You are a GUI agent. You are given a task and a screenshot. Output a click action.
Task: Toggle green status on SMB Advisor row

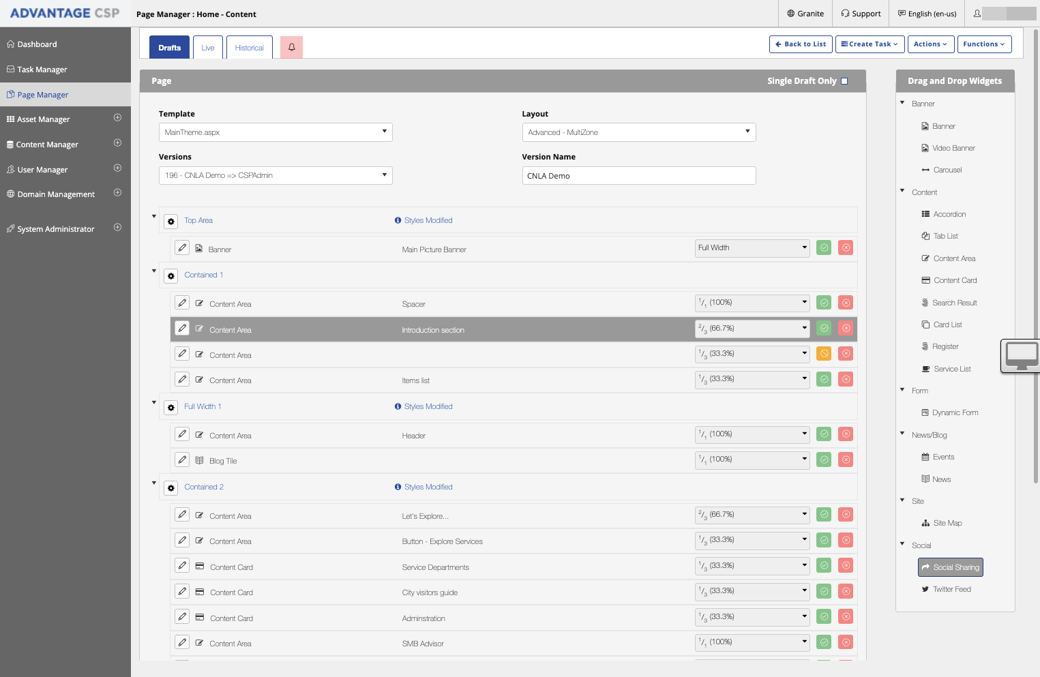[824, 642]
